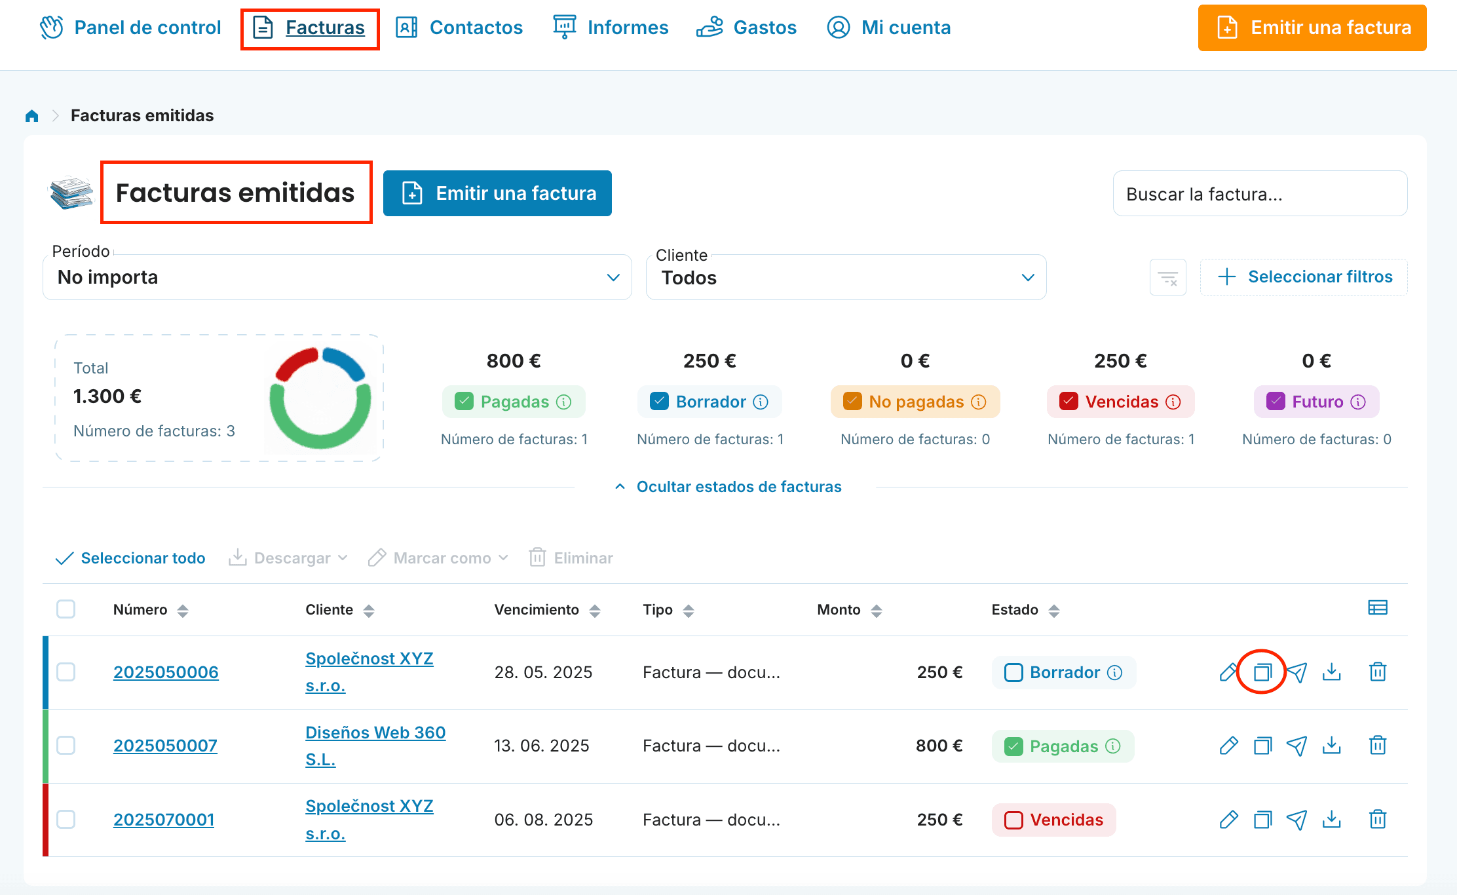Check the box for invoice 2025050006
Viewport: 1457px width, 895px height.
(x=66, y=672)
